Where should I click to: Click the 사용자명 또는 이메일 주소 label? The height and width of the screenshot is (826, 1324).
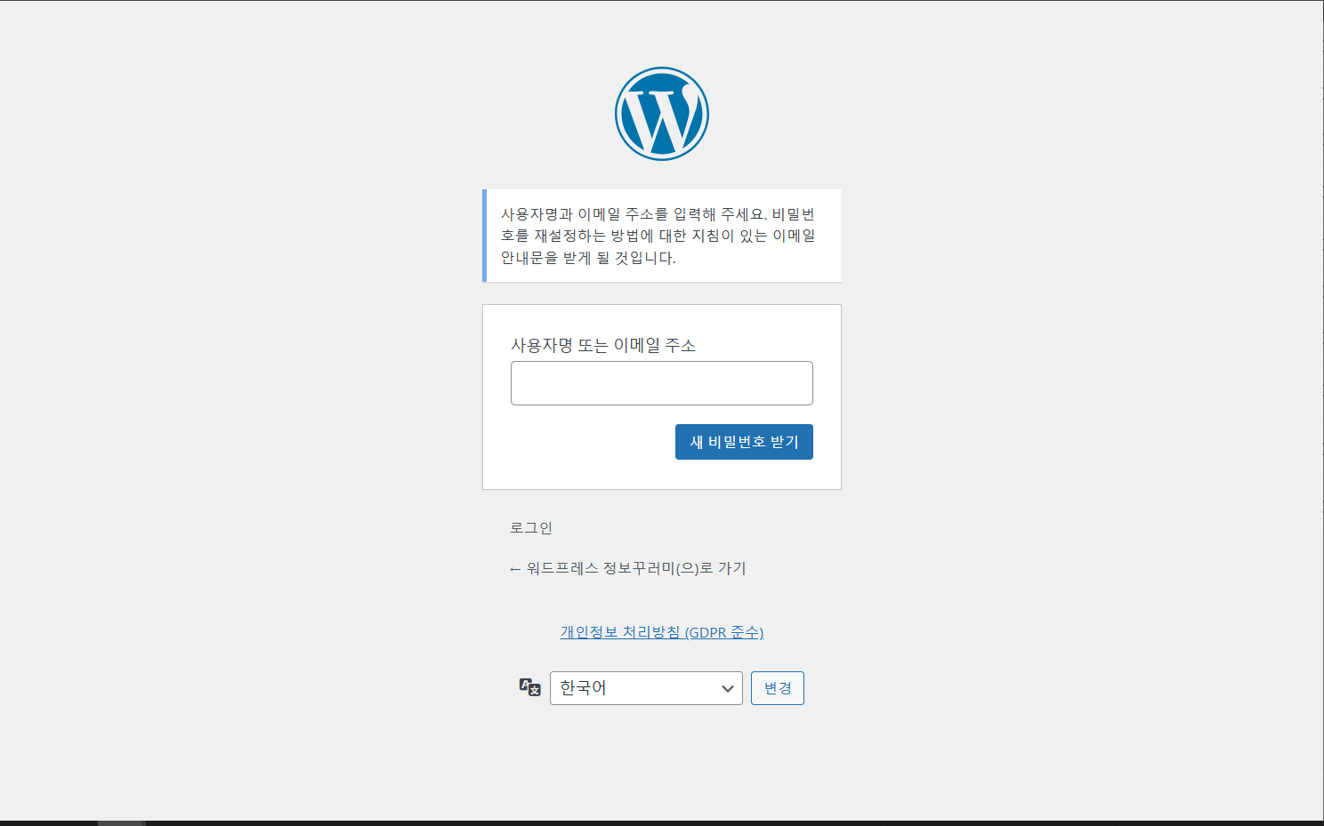click(603, 345)
